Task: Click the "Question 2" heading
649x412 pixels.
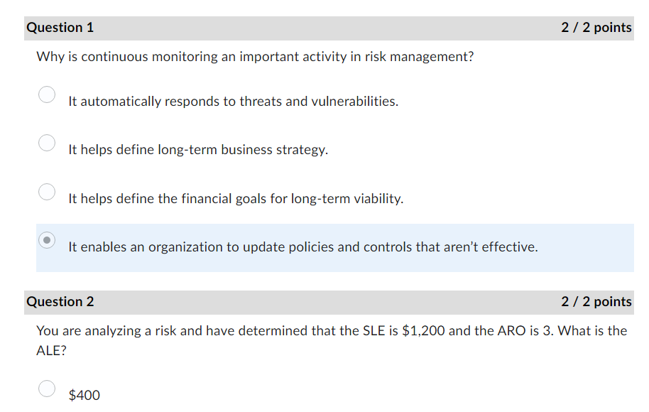Action: 60,302
